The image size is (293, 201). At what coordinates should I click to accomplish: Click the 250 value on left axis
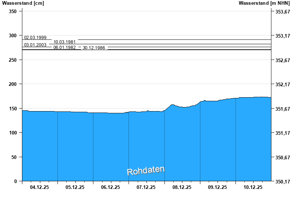tap(13, 60)
